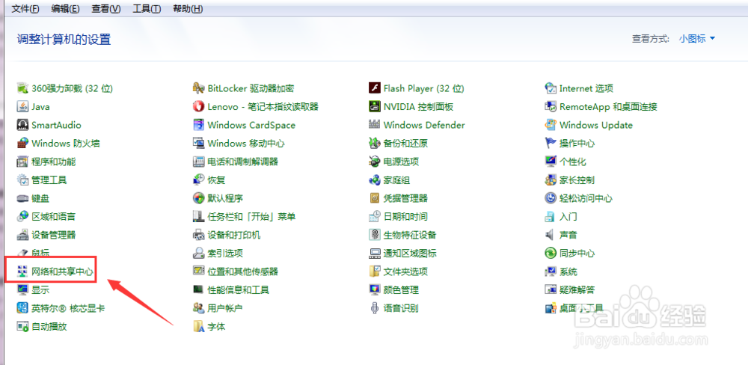
Task: Open the 疑难解答 link
Action: click(577, 290)
